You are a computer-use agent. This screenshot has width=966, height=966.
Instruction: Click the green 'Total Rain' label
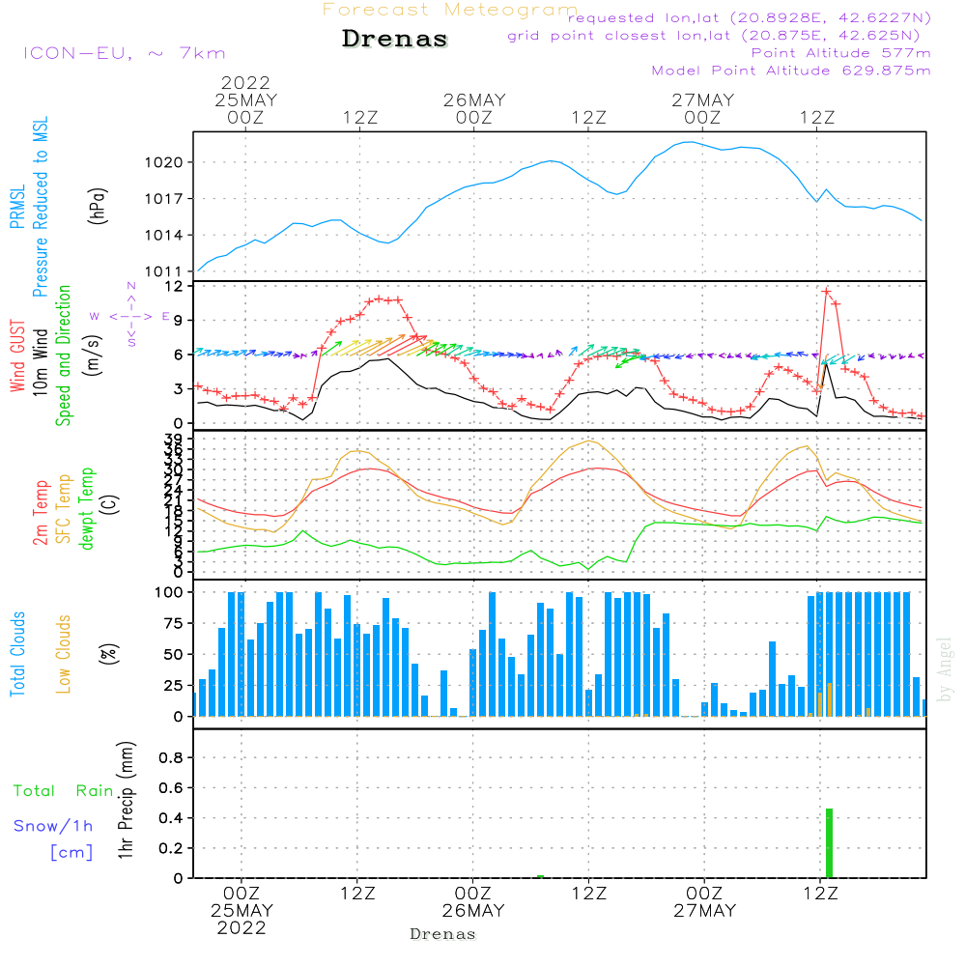pyautogui.click(x=63, y=791)
